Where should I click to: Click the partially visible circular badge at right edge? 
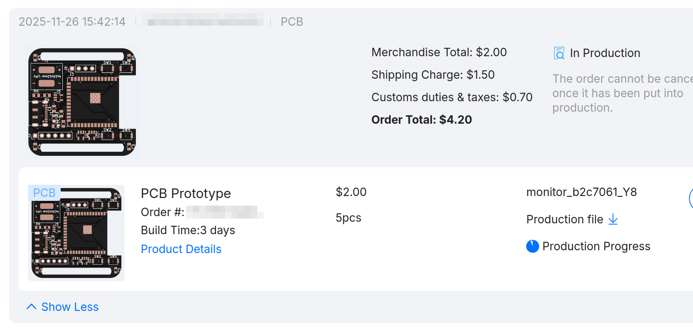tap(691, 199)
